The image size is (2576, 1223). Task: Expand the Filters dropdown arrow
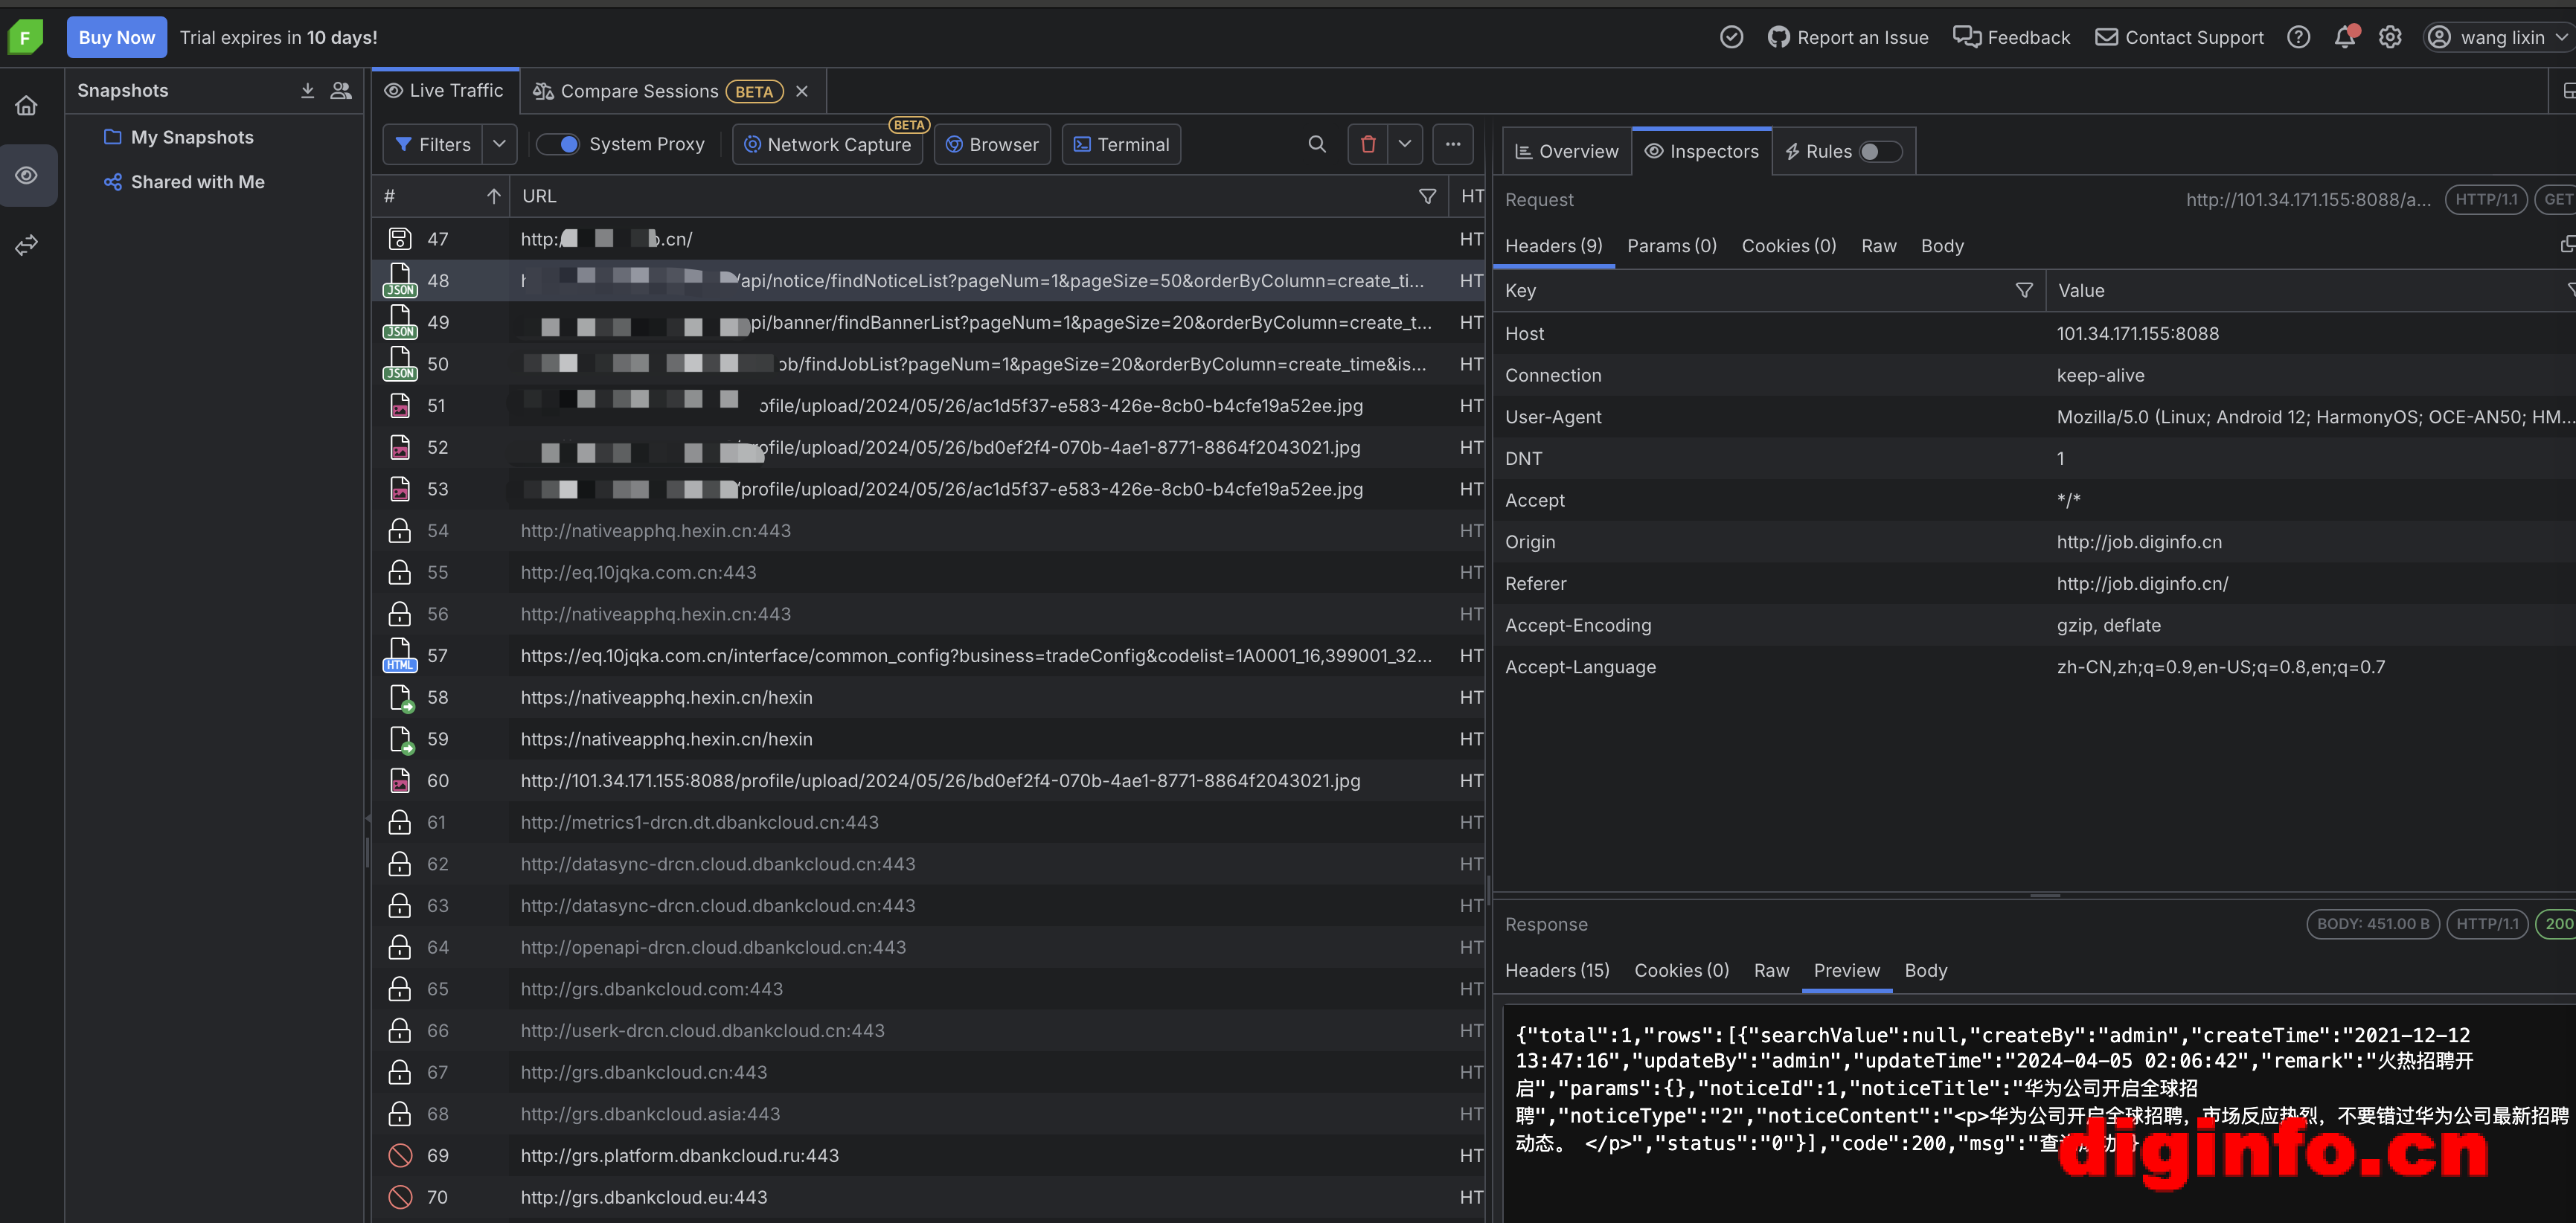tap(499, 145)
